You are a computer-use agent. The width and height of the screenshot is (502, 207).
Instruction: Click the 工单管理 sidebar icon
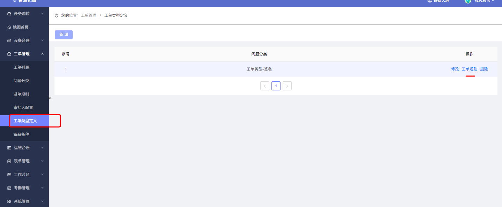[x=9, y=54]
